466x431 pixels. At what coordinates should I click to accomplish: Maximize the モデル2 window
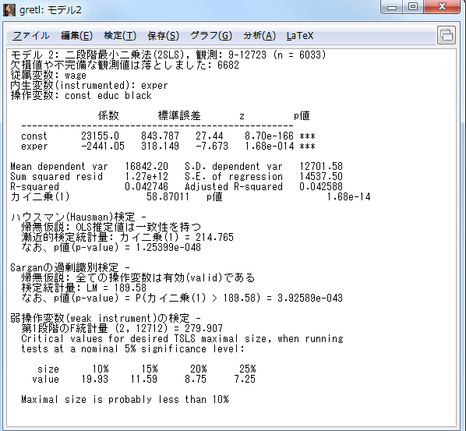tap(413, 7)
